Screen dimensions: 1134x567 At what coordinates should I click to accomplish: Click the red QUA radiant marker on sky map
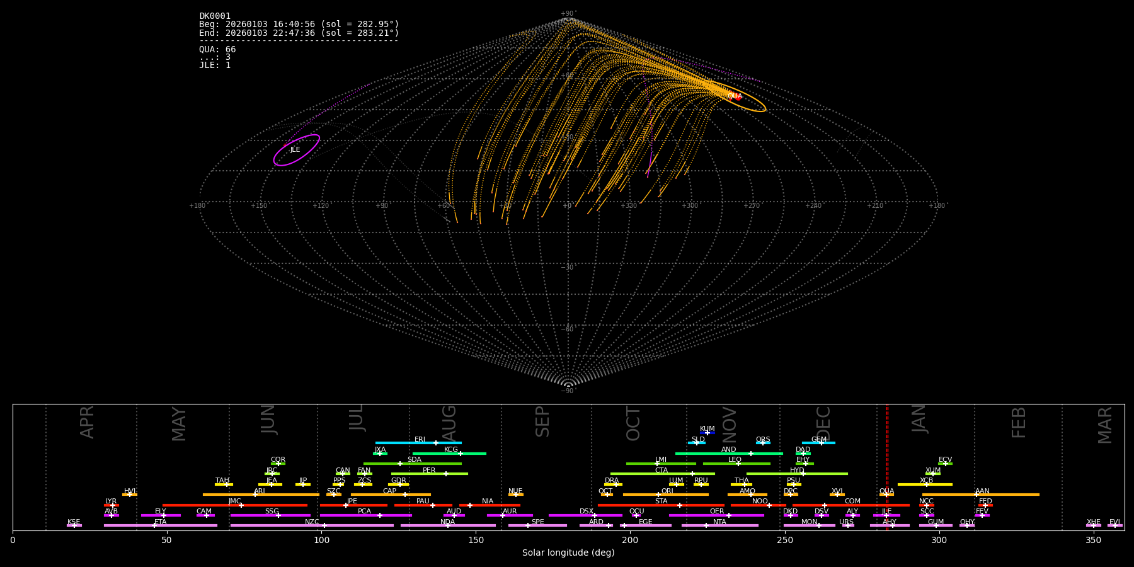[738, 97]
